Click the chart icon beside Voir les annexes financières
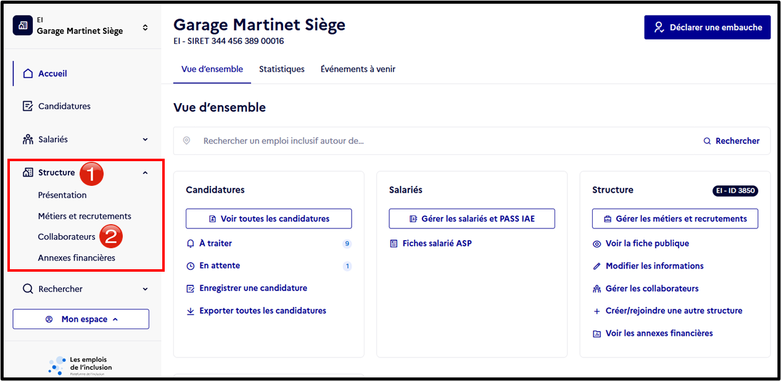Viewport: 781px width, 381px height. (x=597, y=333)
